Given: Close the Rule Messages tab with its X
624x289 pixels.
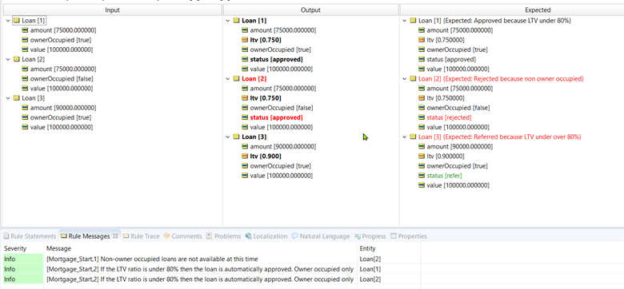Looking at the screenshot, I should (x=115, y=236).
